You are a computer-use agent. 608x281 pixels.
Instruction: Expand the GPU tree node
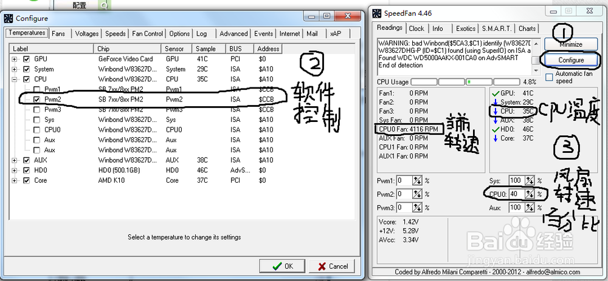pos(15,59)
